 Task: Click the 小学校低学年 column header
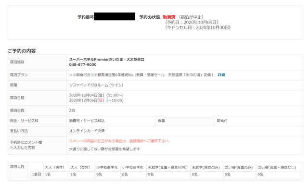pos(133,168)
